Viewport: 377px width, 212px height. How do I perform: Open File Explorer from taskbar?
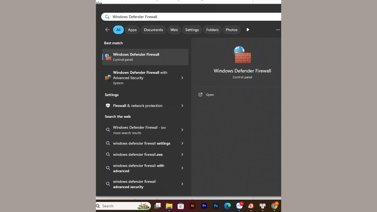169,206
